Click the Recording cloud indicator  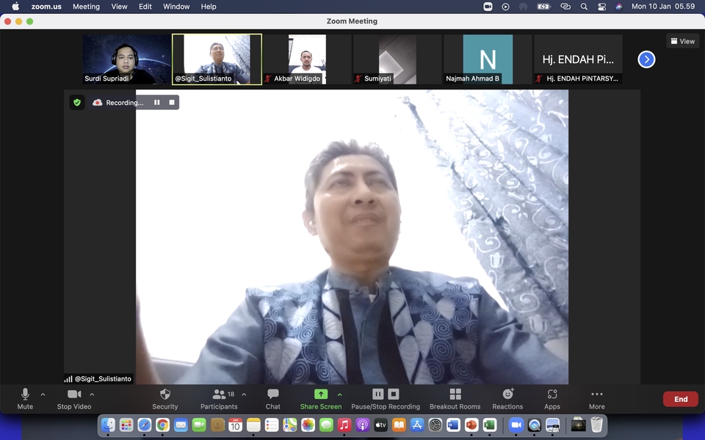click(98, 103)
